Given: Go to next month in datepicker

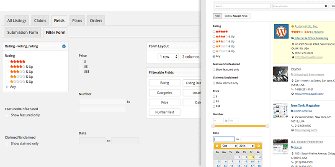Looking at the screenshot, I should pos(258,146).
